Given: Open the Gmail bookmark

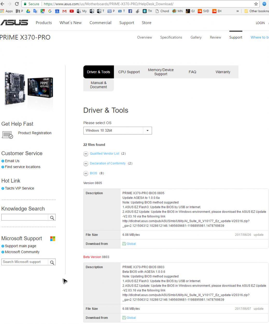Looking at the screenshot, I should click(65, 11).
